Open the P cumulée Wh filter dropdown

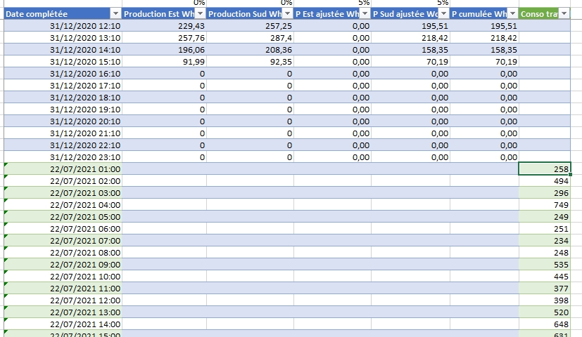click(x=512, y=14)
